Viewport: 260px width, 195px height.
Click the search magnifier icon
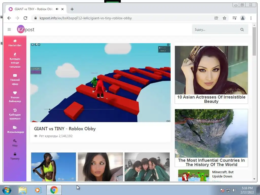pos(242,29)
